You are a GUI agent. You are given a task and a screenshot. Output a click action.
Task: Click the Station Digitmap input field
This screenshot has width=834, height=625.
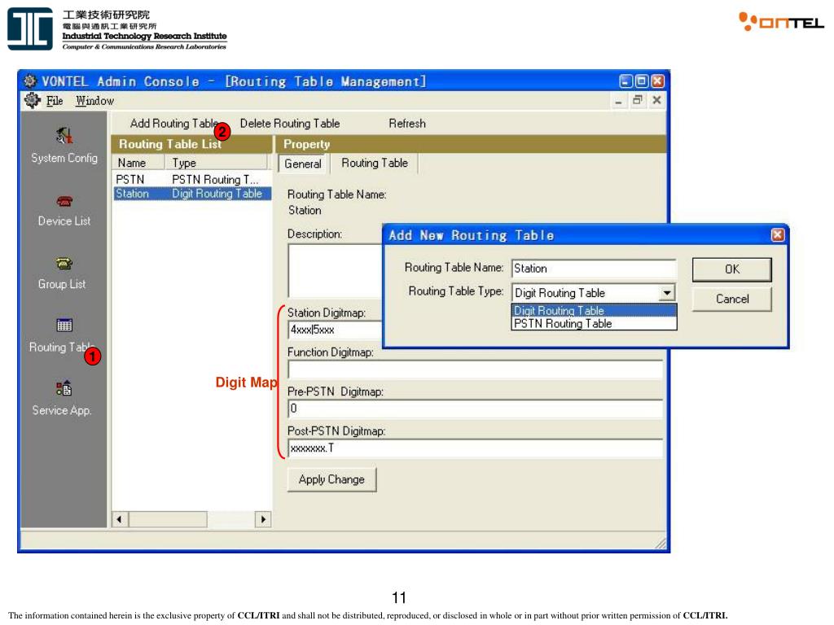click(x=335, y=330)
